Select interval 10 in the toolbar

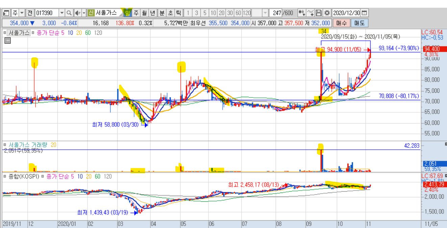click(213, 13)
